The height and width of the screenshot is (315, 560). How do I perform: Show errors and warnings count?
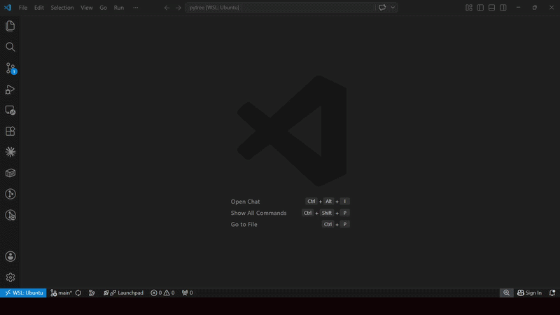[162, 293]
